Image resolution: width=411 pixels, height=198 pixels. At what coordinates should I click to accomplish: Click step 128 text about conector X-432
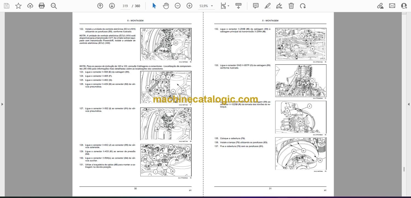tap(110, 146)
